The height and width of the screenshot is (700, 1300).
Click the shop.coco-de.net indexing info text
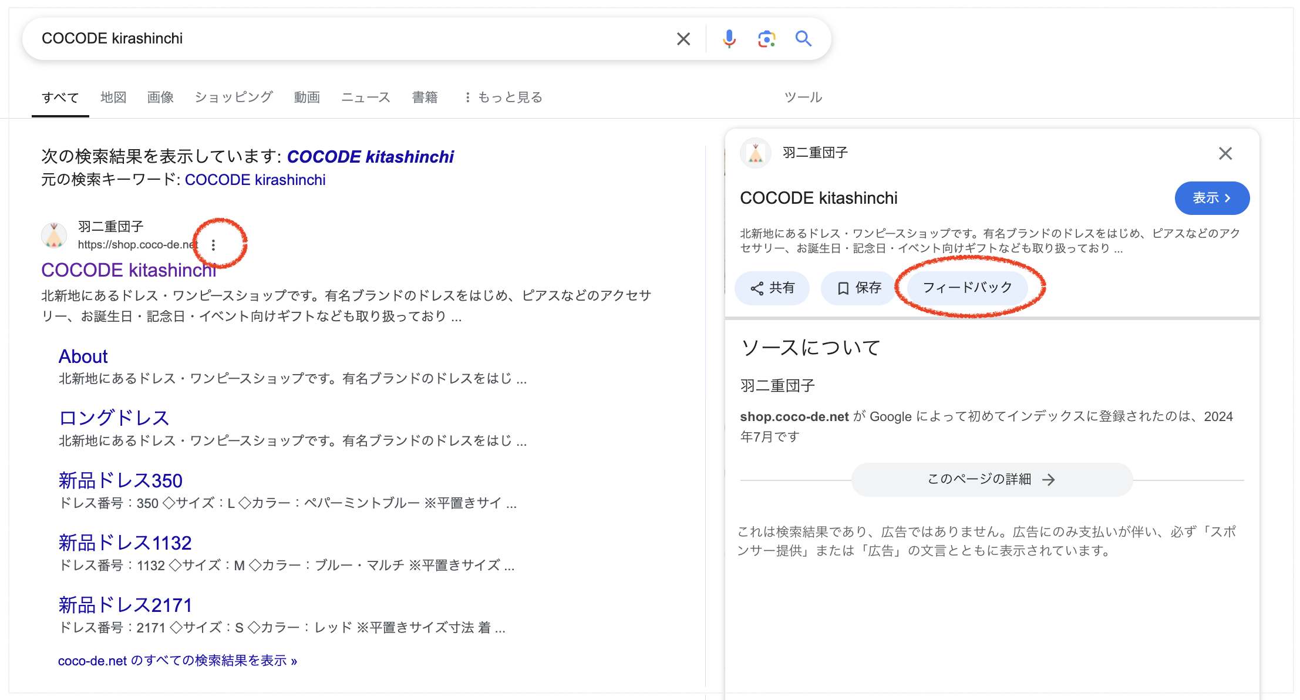(986, 426)
